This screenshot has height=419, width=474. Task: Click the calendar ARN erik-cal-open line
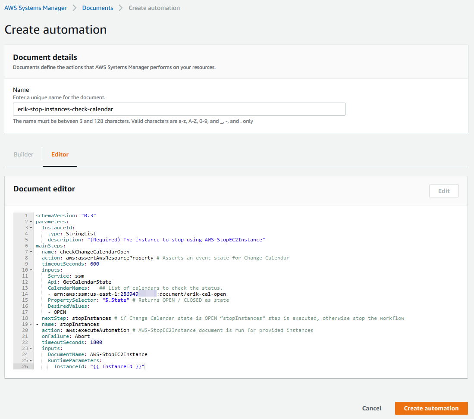(137, 294)
